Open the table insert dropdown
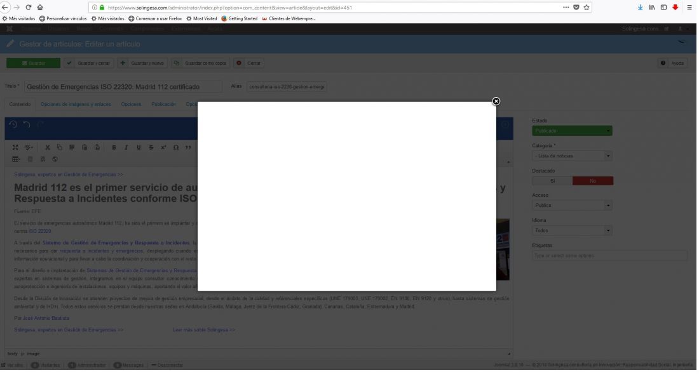699x382 pixels. [16, 159]
